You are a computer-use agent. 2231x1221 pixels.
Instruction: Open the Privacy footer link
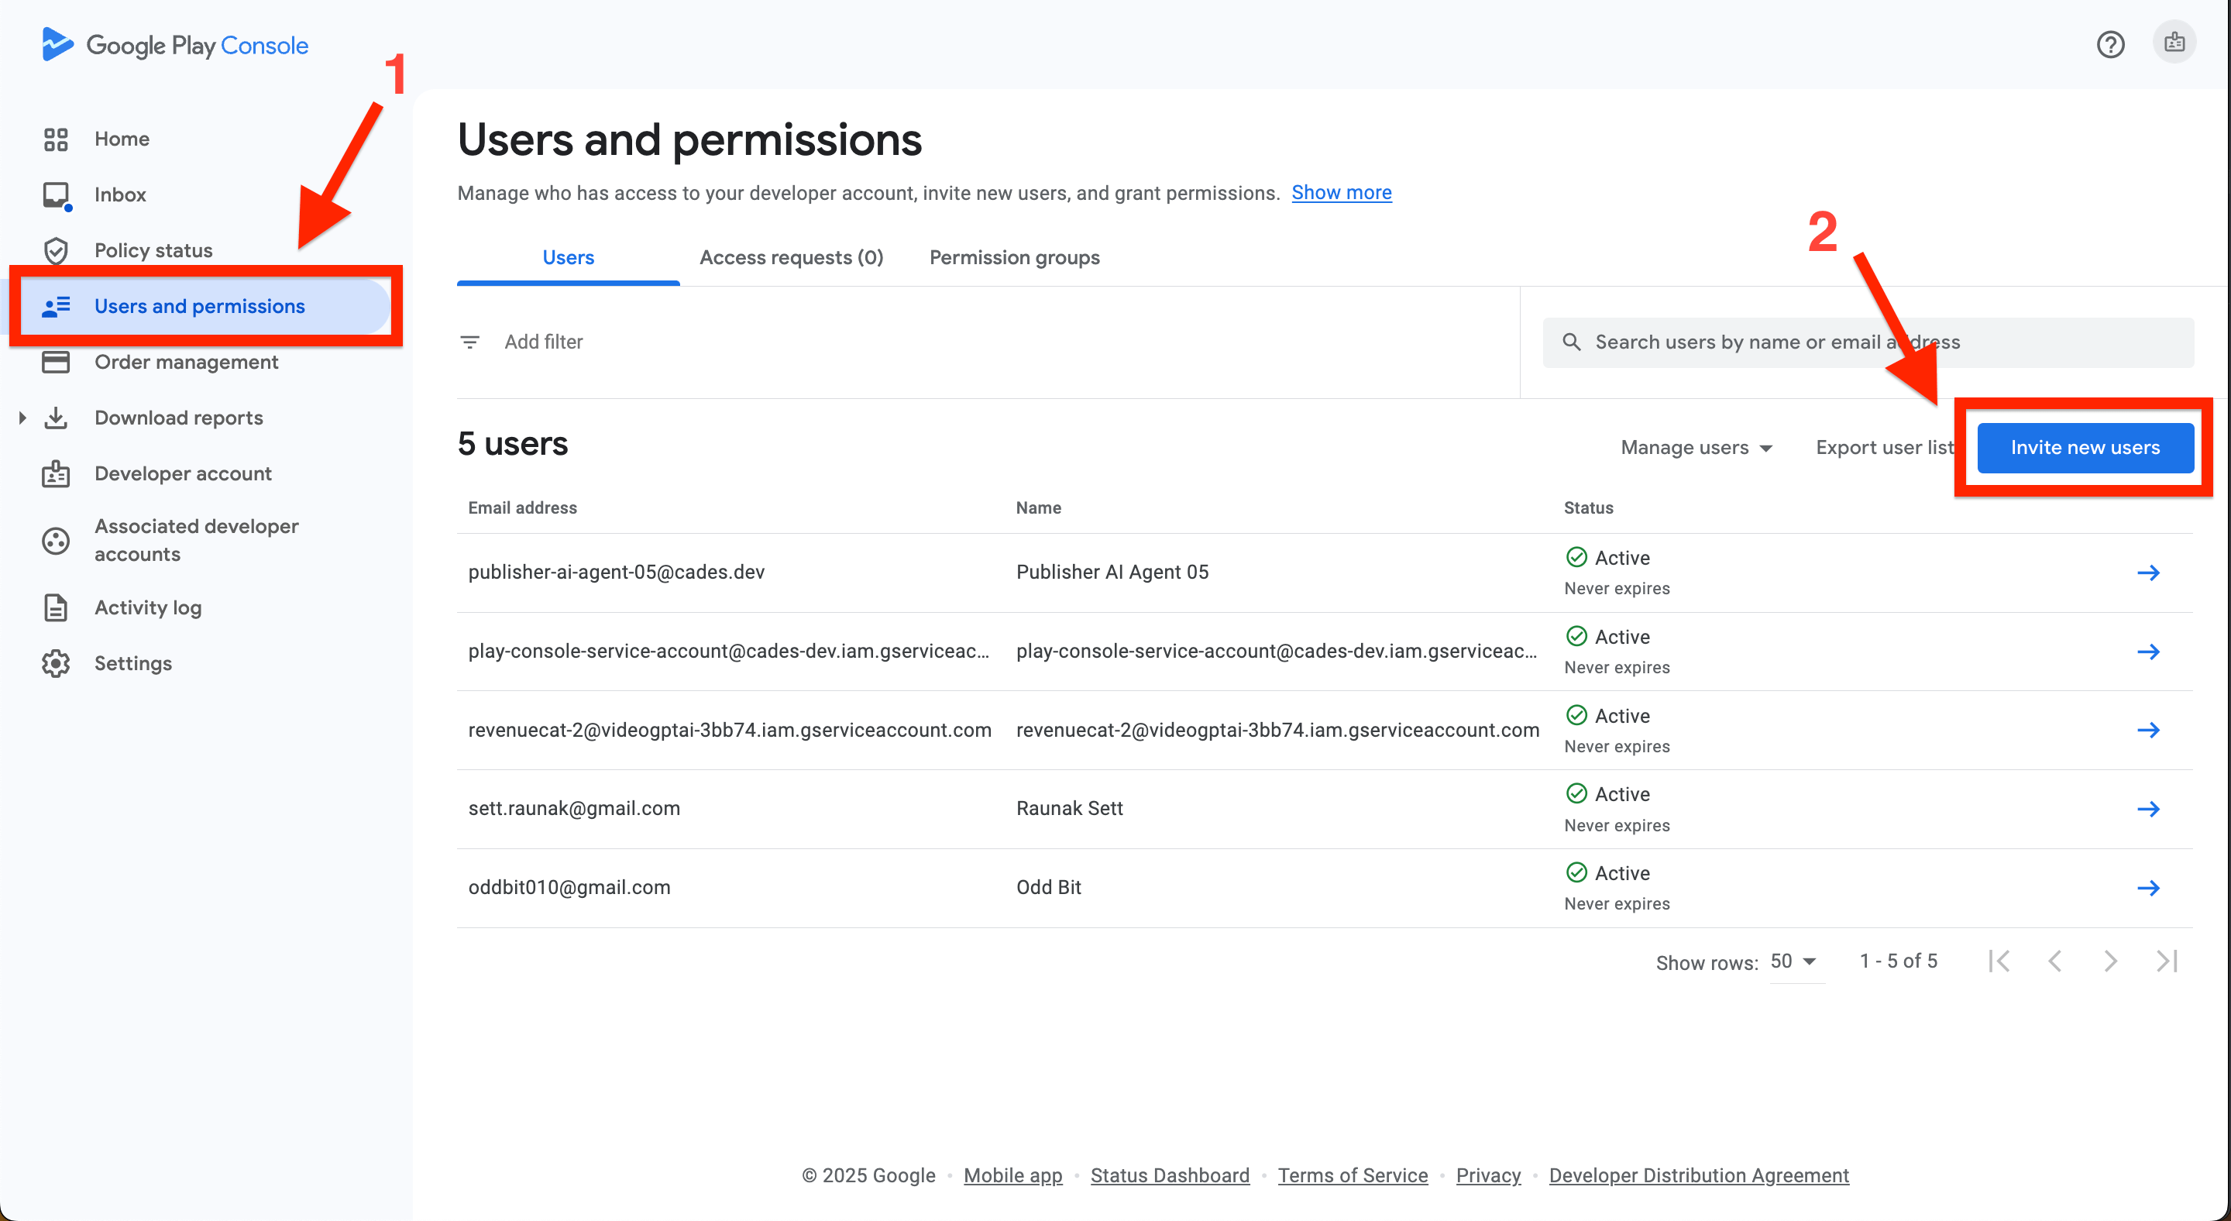point(1488,1175)
